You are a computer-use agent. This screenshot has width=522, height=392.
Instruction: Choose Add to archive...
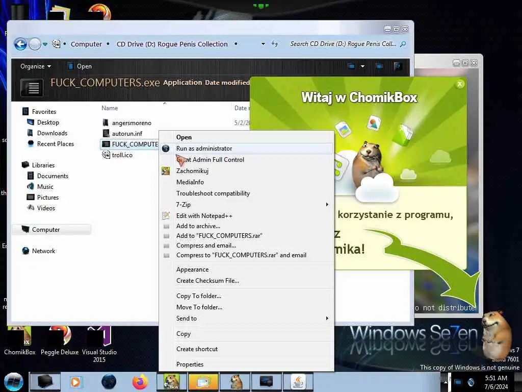click(x=246, y=226)
